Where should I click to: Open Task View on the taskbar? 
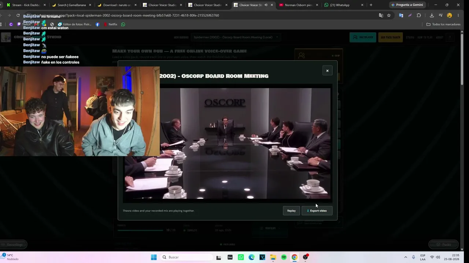tap(219, 257)
